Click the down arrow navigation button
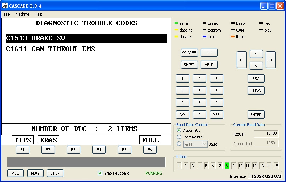The height and width of the screenshot is (182, 286). [256, 66]
